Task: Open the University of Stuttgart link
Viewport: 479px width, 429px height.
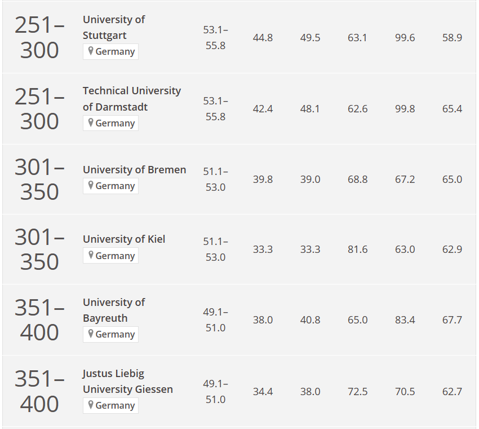Action: (x=114, y=28)
